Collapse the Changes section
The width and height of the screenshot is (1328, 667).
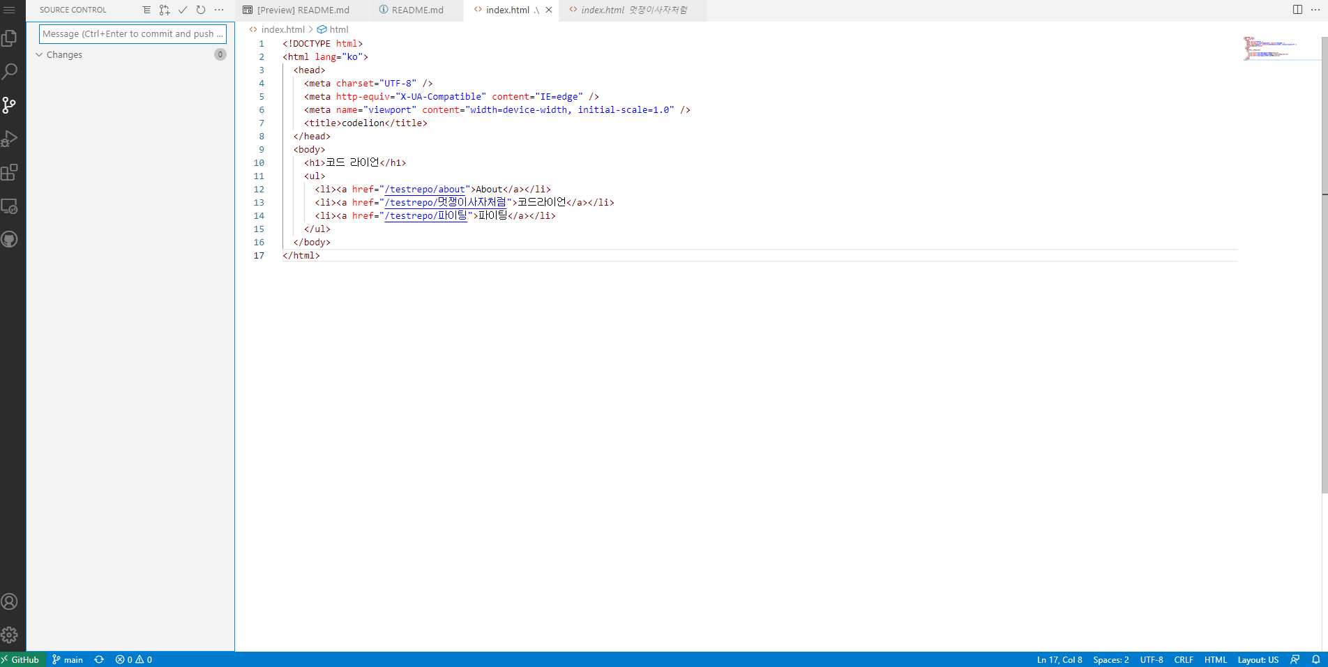[130, 54]
